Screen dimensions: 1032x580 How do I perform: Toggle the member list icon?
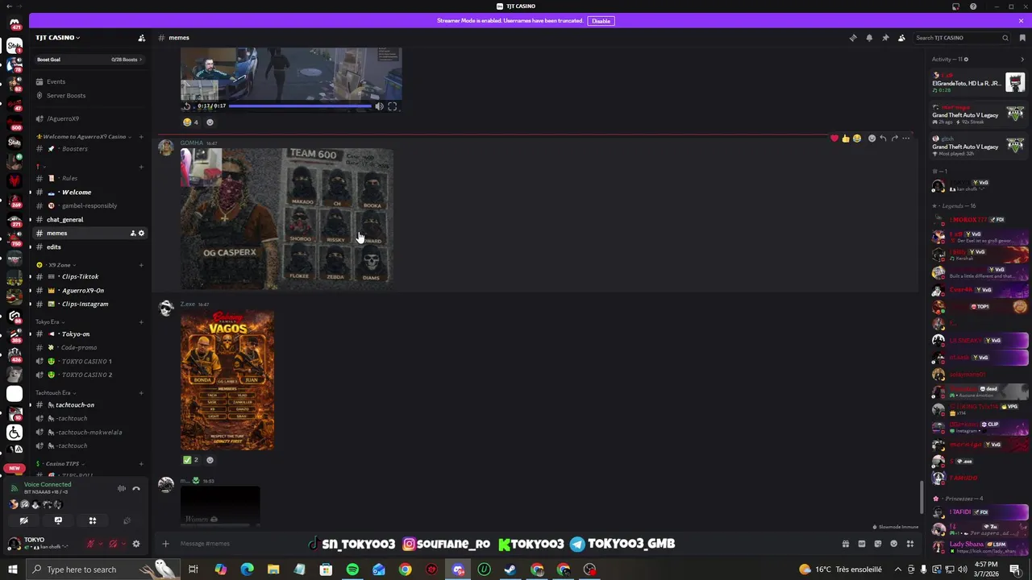click(x=901, y=38)
